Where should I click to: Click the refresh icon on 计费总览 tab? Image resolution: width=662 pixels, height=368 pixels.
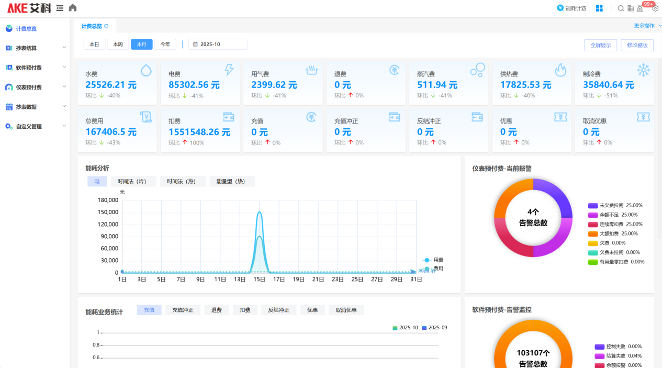tap(106, 26)
